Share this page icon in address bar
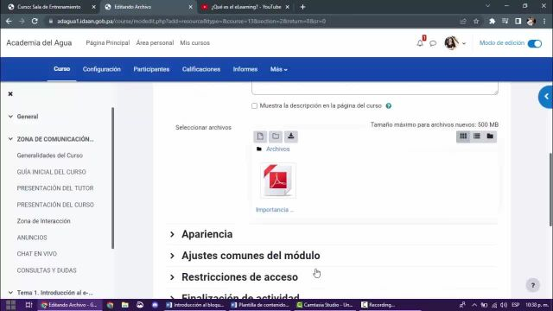Image resolution: width=553 pixels, height=311 pixels. (x=463, y=21)
